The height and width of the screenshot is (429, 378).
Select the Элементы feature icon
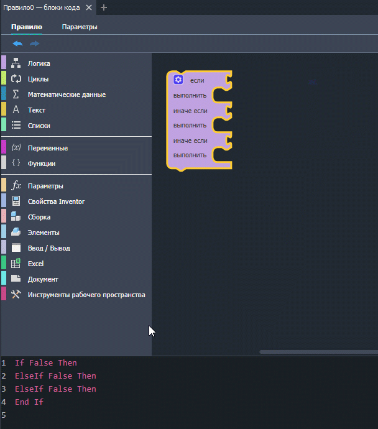pyautogui.click(x=16, y=232)
